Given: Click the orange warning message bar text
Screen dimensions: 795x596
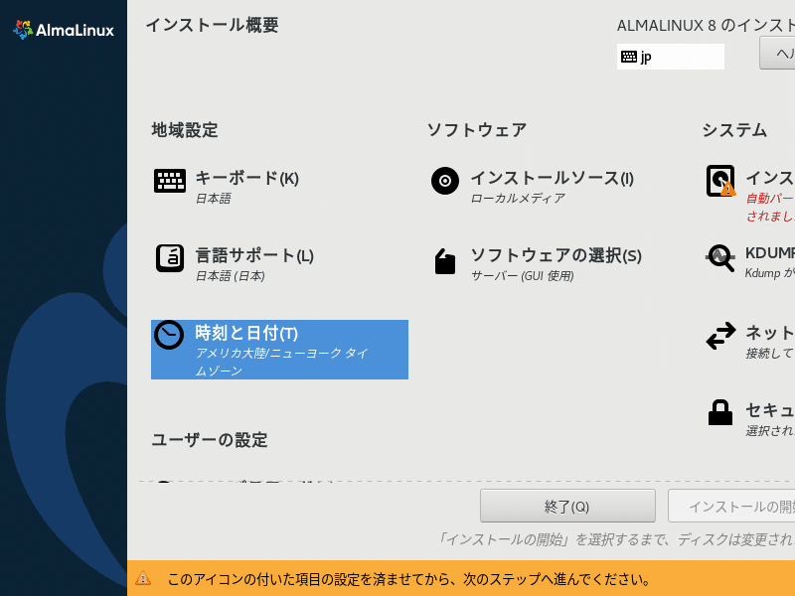Looking at the screenshot, I should pyautogui.click(x=408, y=578).
